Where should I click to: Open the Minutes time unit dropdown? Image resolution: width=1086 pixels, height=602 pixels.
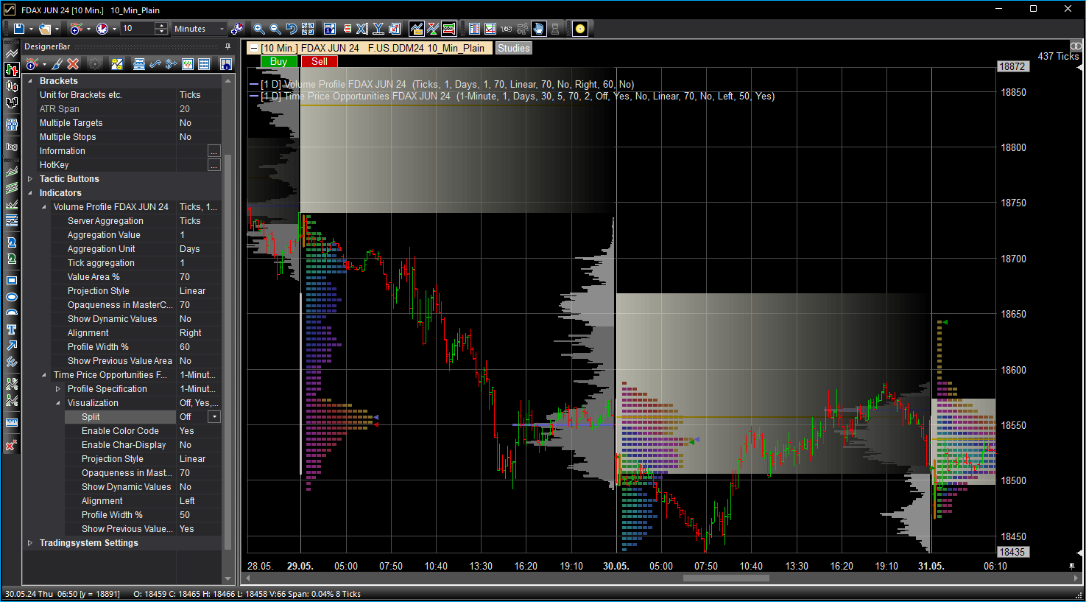222,29
